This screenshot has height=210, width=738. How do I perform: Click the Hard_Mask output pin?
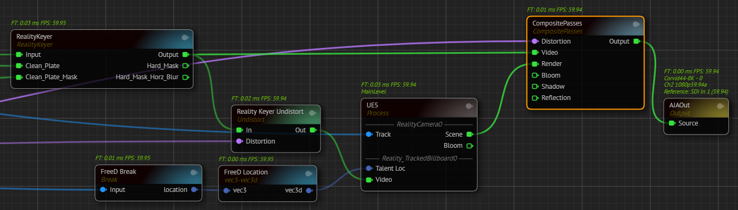(186, 66)
